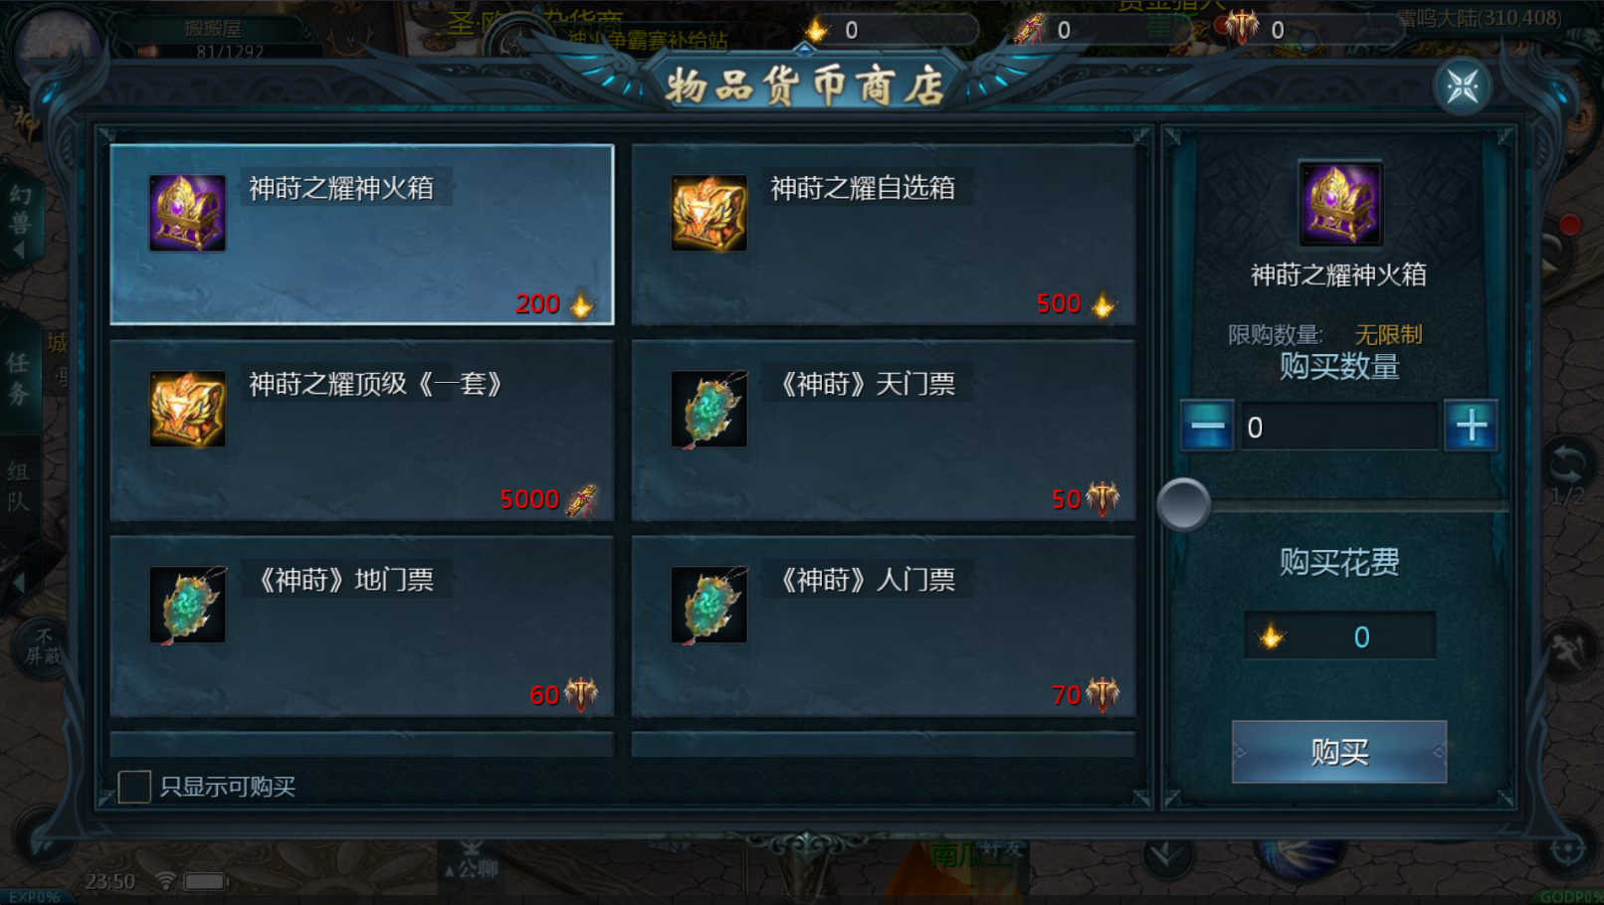Enable the 只显示可购买 checkbox

point(134,787)
